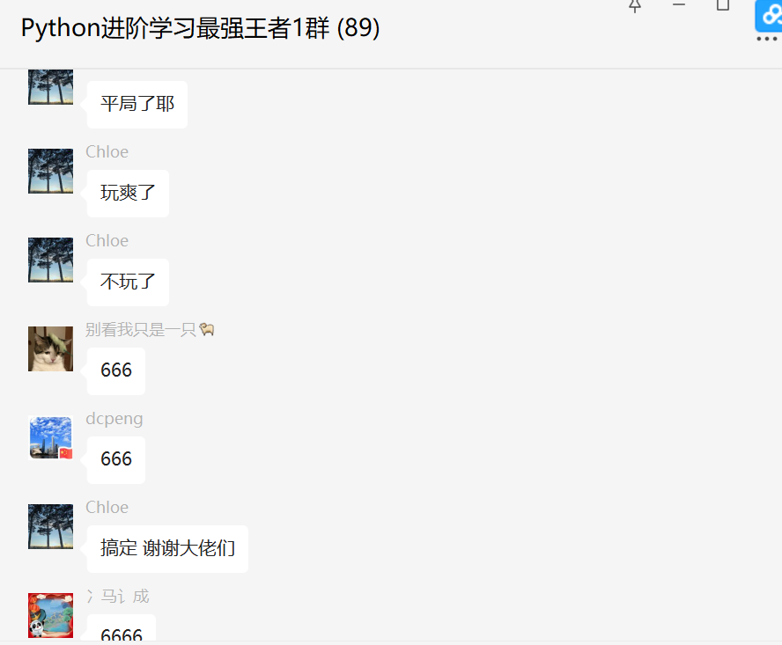This screenshot has width=782, height=645.
Task: View the cat avatar profile
Action: tap(50, 349)
